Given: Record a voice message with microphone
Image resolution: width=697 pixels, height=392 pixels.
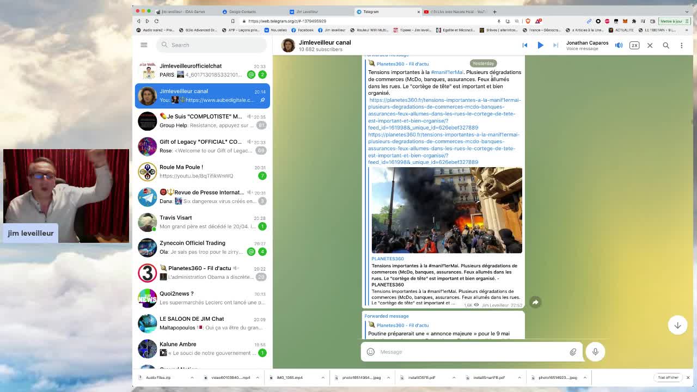Looking at the screenshot, I should 595,352.
